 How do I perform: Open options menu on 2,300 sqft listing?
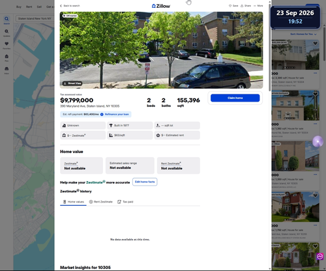coord(315,73)
